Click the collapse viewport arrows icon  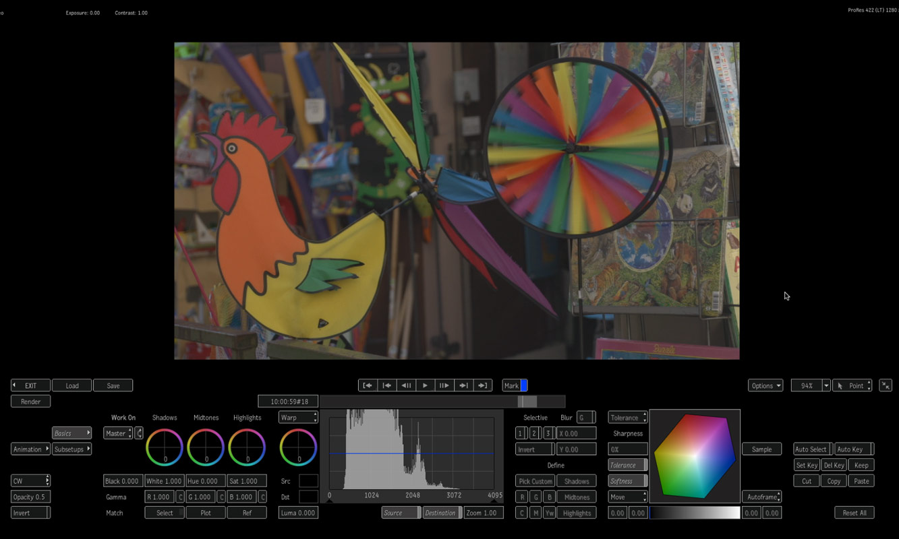pos(886,385)
